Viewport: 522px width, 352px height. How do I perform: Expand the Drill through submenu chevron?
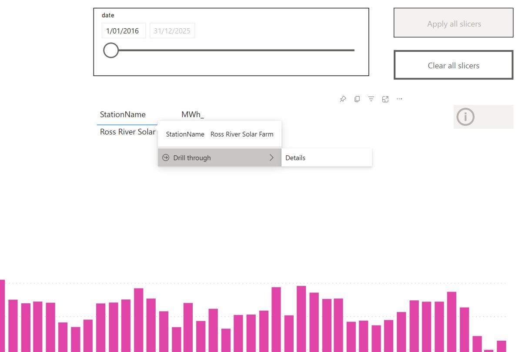click(272, 158)
